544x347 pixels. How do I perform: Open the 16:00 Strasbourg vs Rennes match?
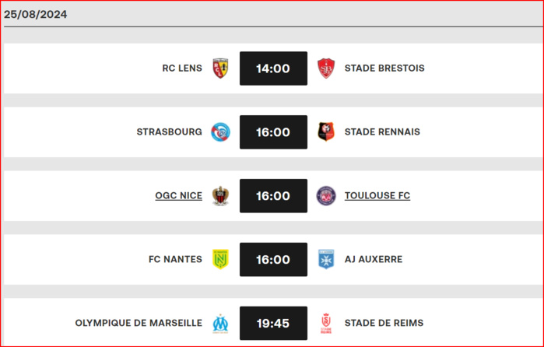point(273,132)
